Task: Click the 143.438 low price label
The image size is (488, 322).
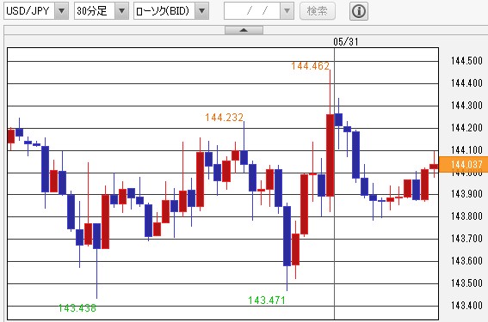Action: [77, 308]
